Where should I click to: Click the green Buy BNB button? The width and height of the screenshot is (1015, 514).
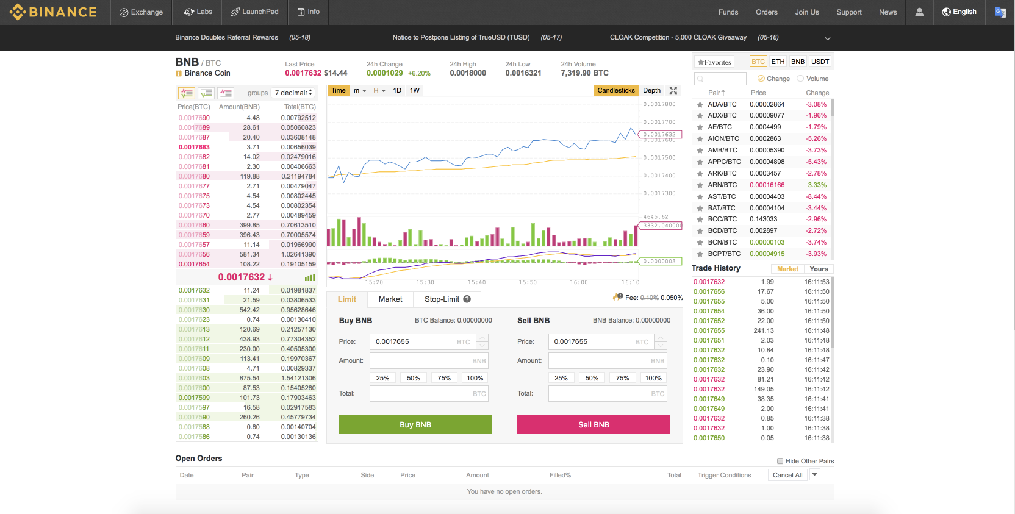point(415,424)
